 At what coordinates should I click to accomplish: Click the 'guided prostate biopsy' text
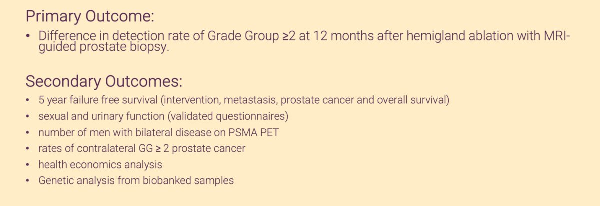tap(107, 50)
